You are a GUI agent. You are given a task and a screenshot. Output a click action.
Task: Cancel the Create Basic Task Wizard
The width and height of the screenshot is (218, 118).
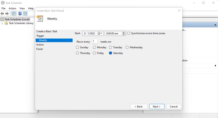coord(174,106)
